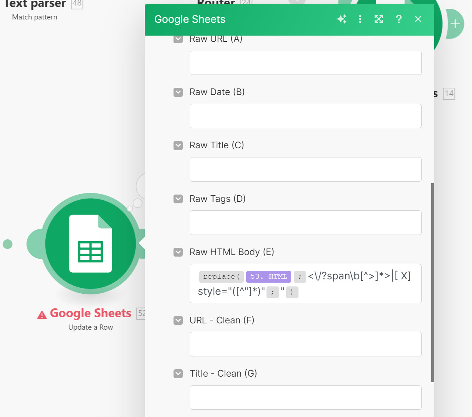Click the URL - Clean (F) input field
This screenshot has width=472, height=417.
(x=305, y=344)
